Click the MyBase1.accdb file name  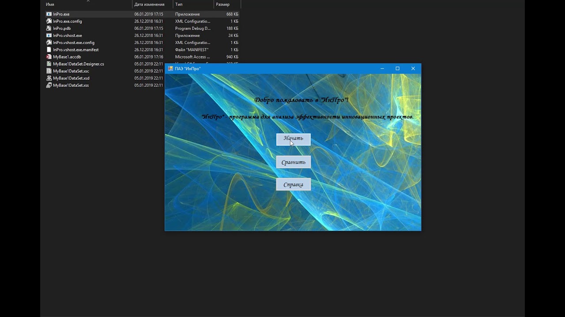click(67, 57)
